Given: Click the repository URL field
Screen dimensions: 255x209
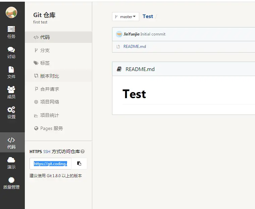Looking at the screenshot, I should click(50, 164).
